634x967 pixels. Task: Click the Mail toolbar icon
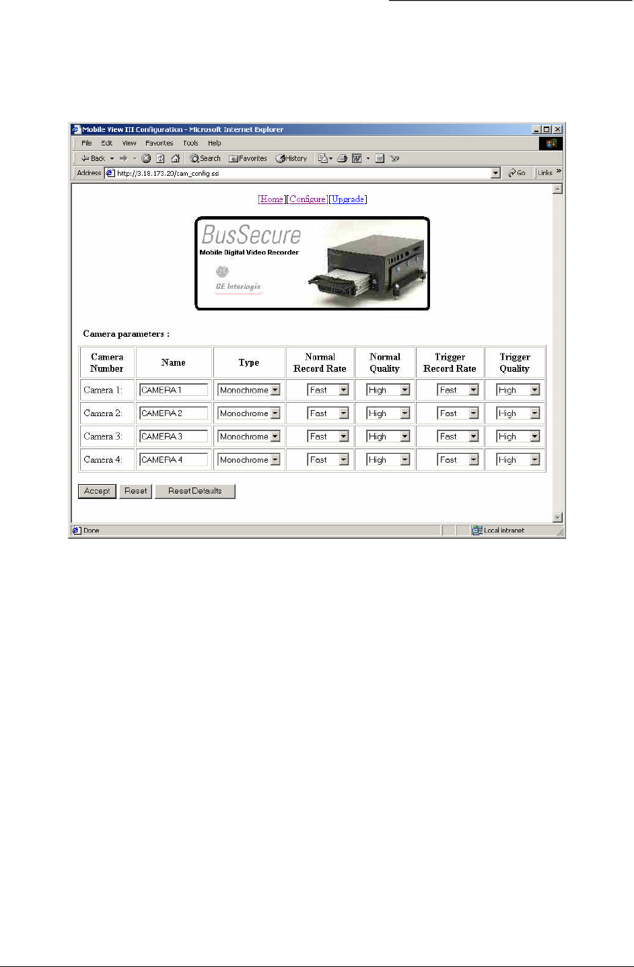pyautogui.click(x=324, y=158)
